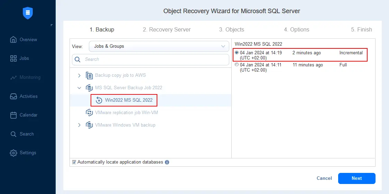Screen dimensions: 389x194
Task: Click the VMware Windows VM backup icon
Action: click(x=89, y=125)
